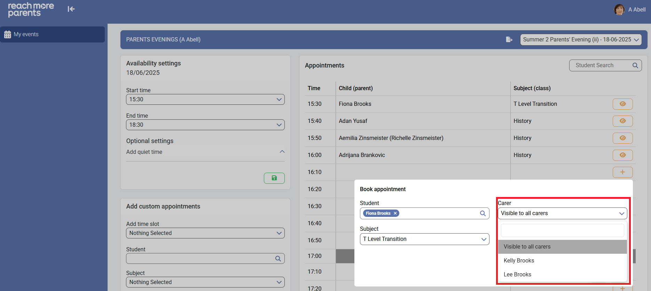The height and width of the screenshot is (291, 651).
Task: Collapse the Add quiet time section
Action: [282, 152]
